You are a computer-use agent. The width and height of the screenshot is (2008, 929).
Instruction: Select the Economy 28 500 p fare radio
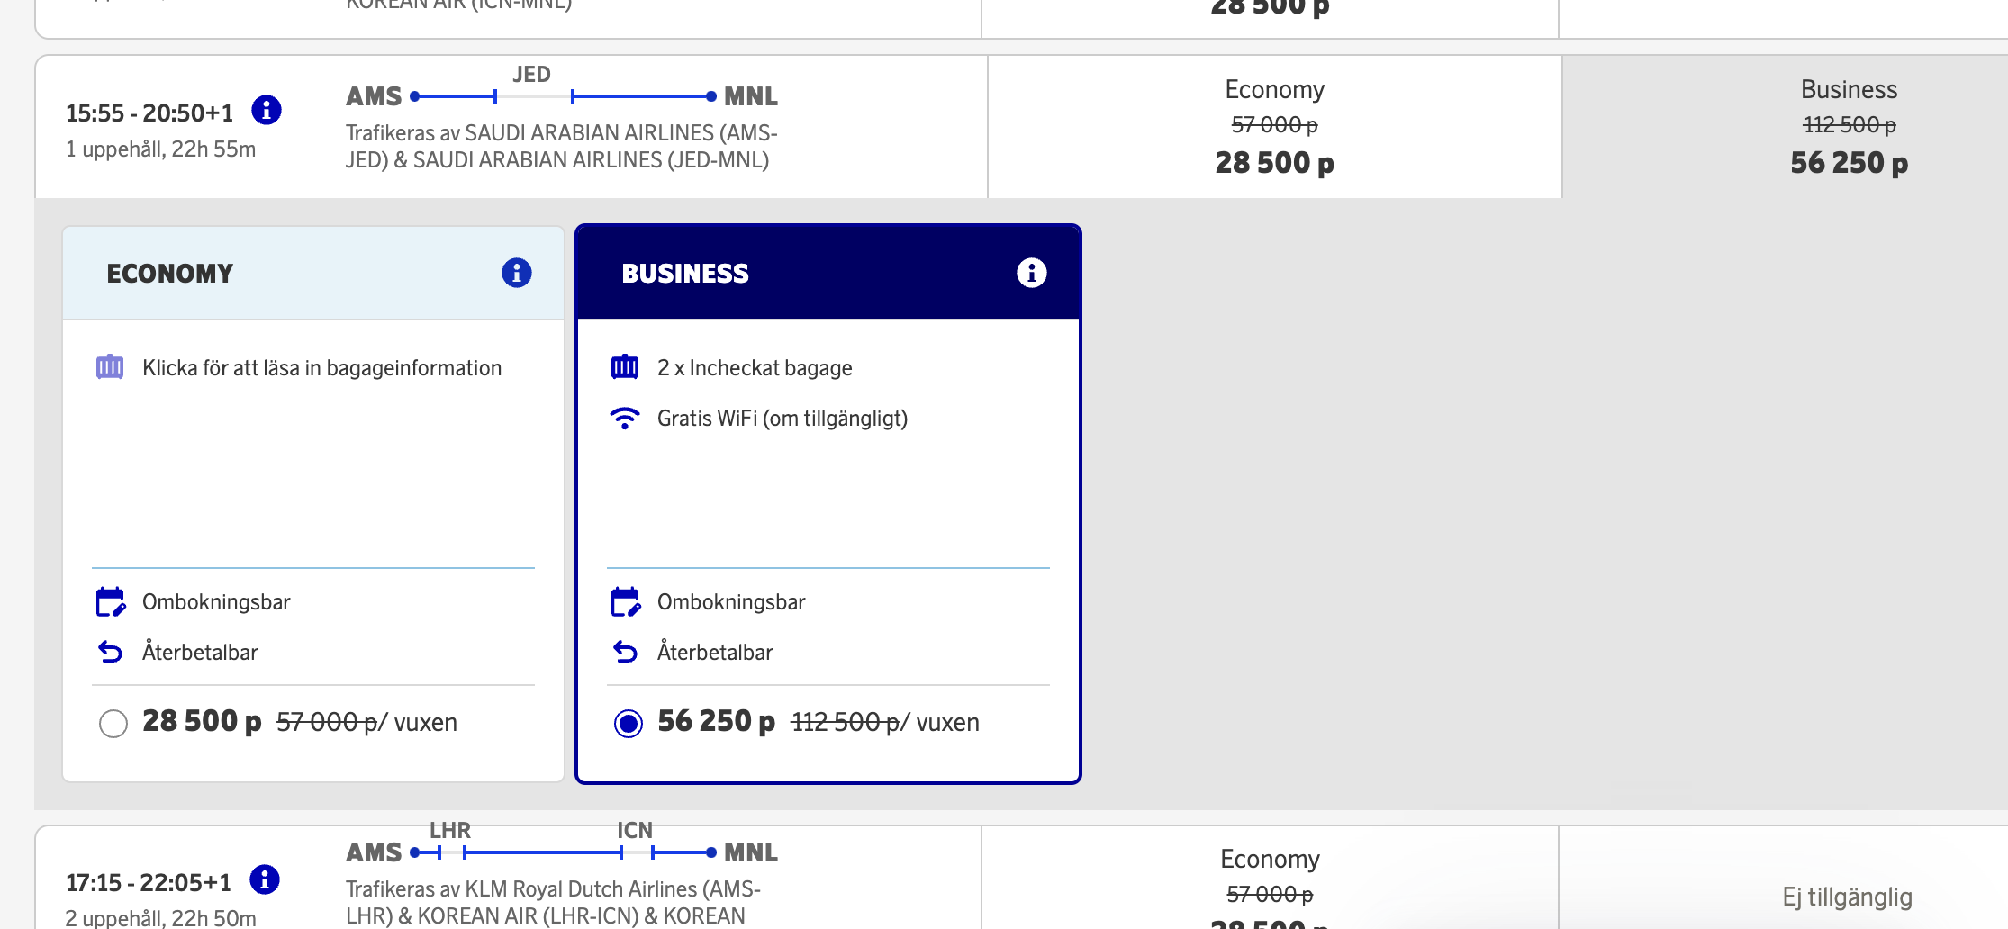click(x=113, y=723)
